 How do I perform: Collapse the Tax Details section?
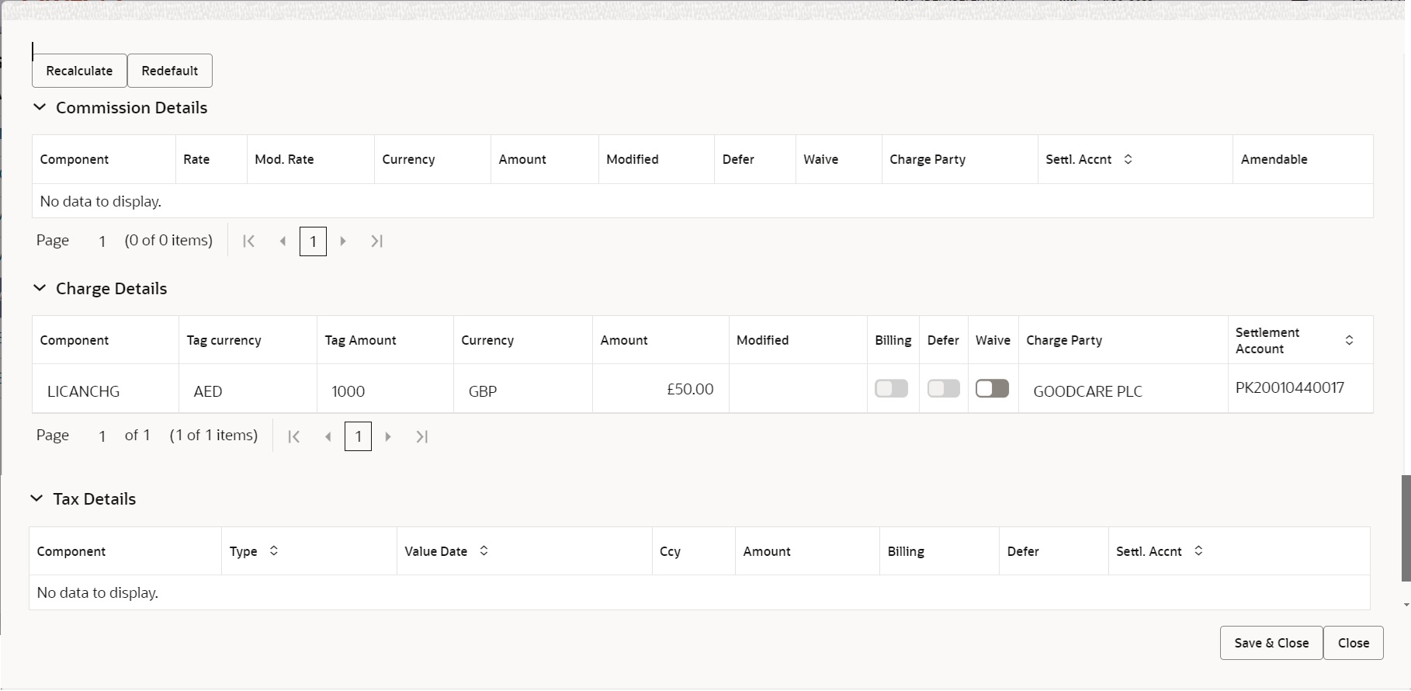click(x=36, y=498)
